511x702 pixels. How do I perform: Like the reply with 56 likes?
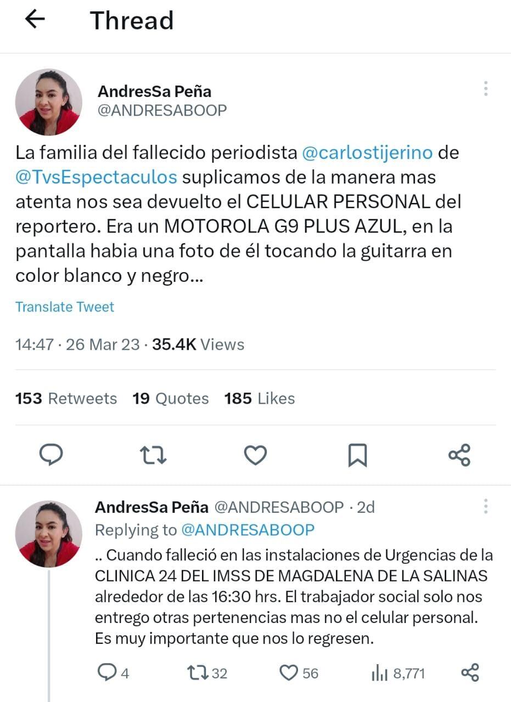[299, 672]
